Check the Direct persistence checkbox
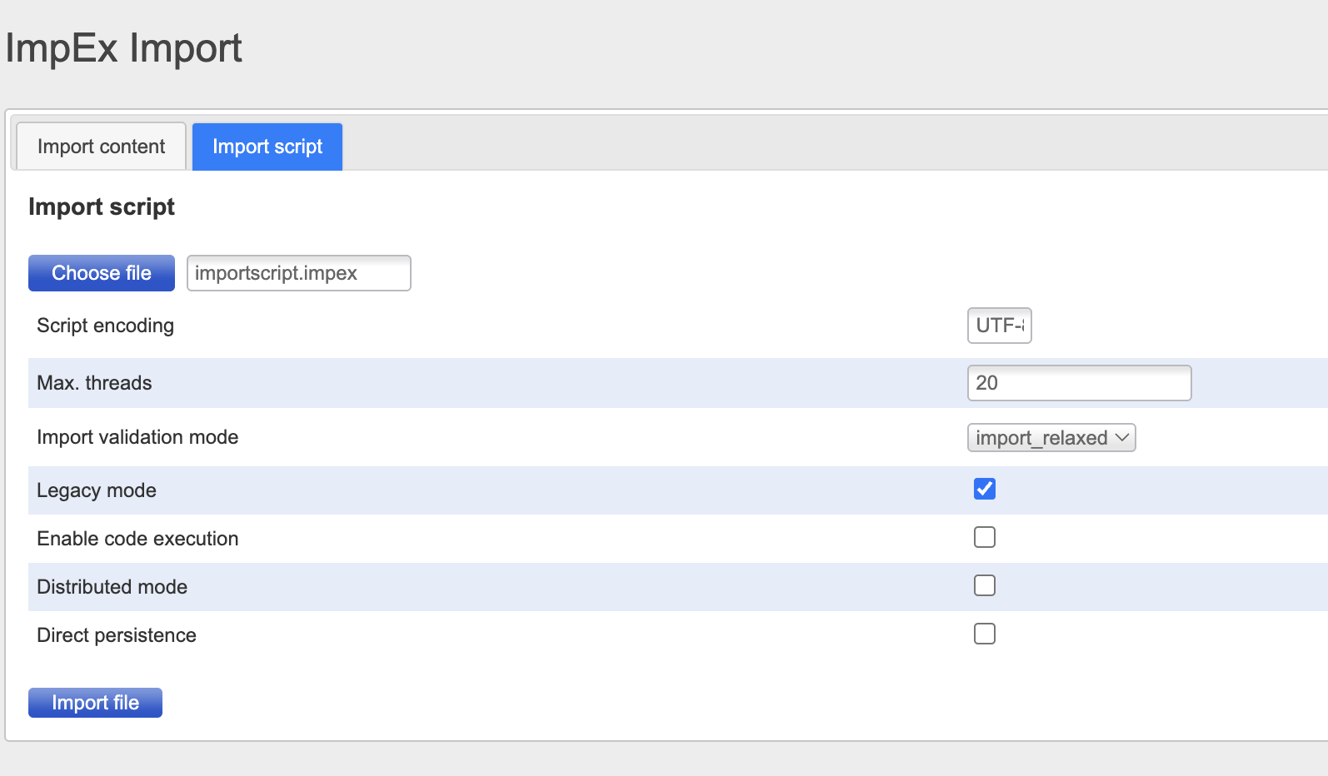1328x776 pixels. [985, 634]
